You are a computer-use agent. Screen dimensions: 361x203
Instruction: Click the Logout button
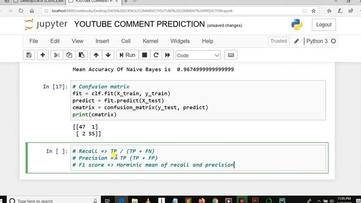(x=324, y=25)
